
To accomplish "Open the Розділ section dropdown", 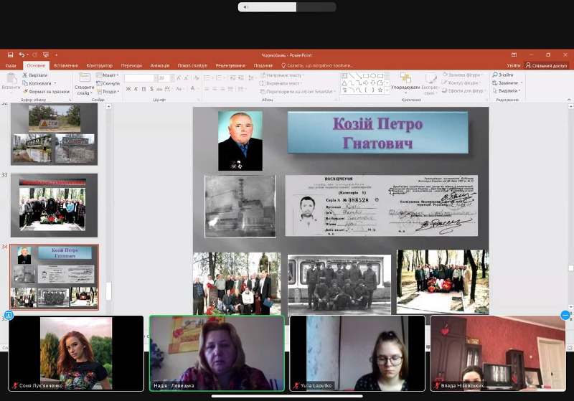I will tap(108, 92).
